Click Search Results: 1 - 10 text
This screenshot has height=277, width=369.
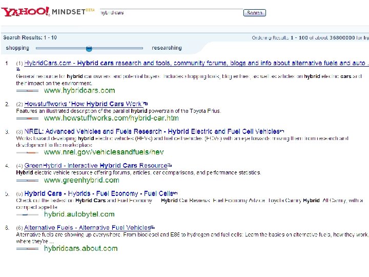click(x=30, y=37)
